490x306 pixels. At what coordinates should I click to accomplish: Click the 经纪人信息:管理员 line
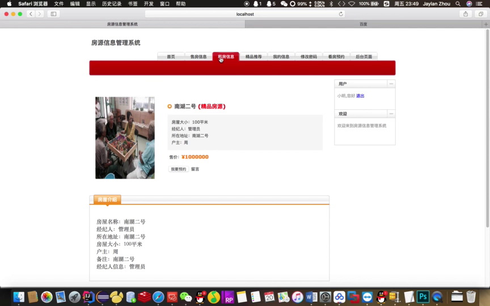click(121, 267)
